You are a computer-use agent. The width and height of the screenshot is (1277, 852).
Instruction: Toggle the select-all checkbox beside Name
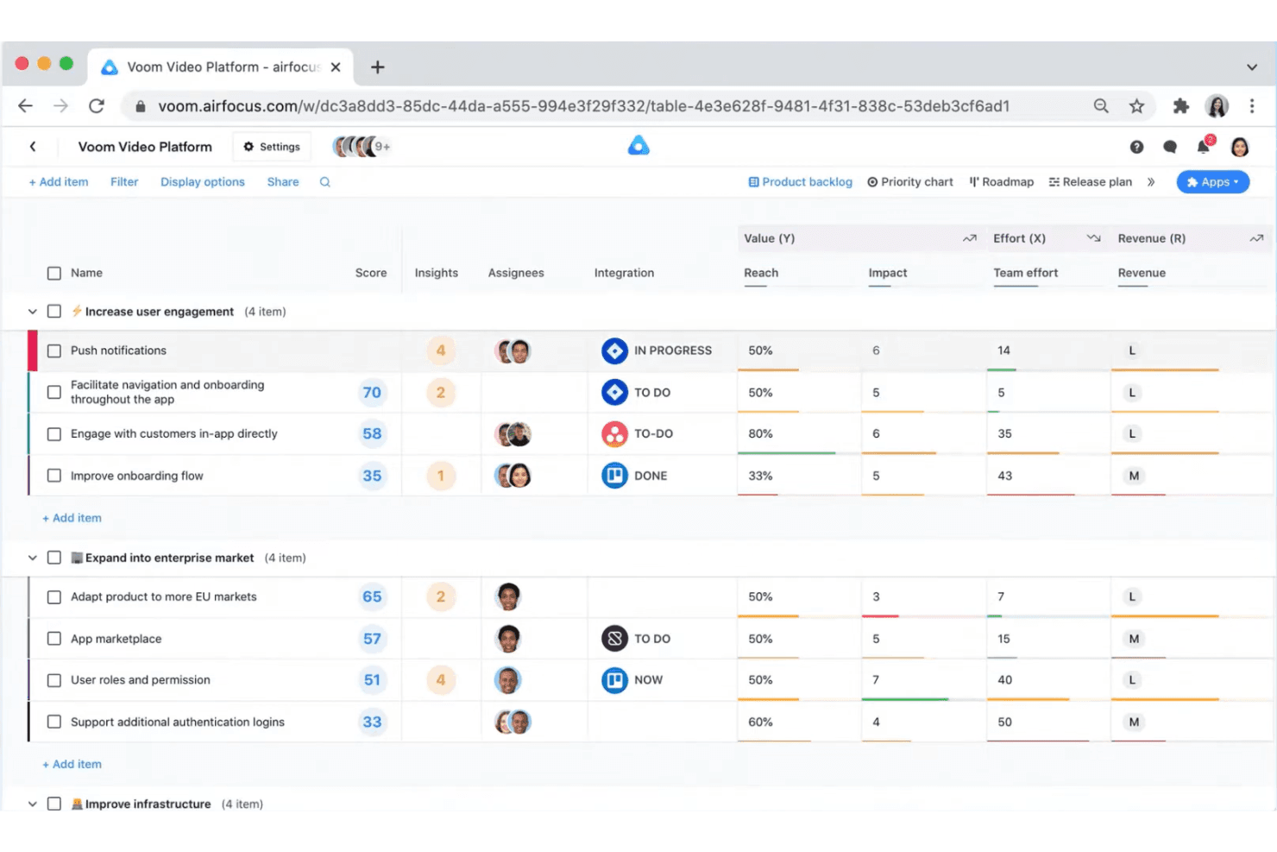(x=54, y=274)
